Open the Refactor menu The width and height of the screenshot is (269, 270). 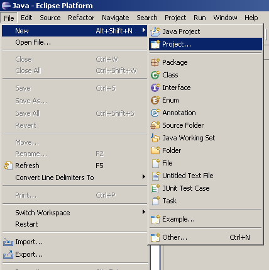(x=81, y=18)
